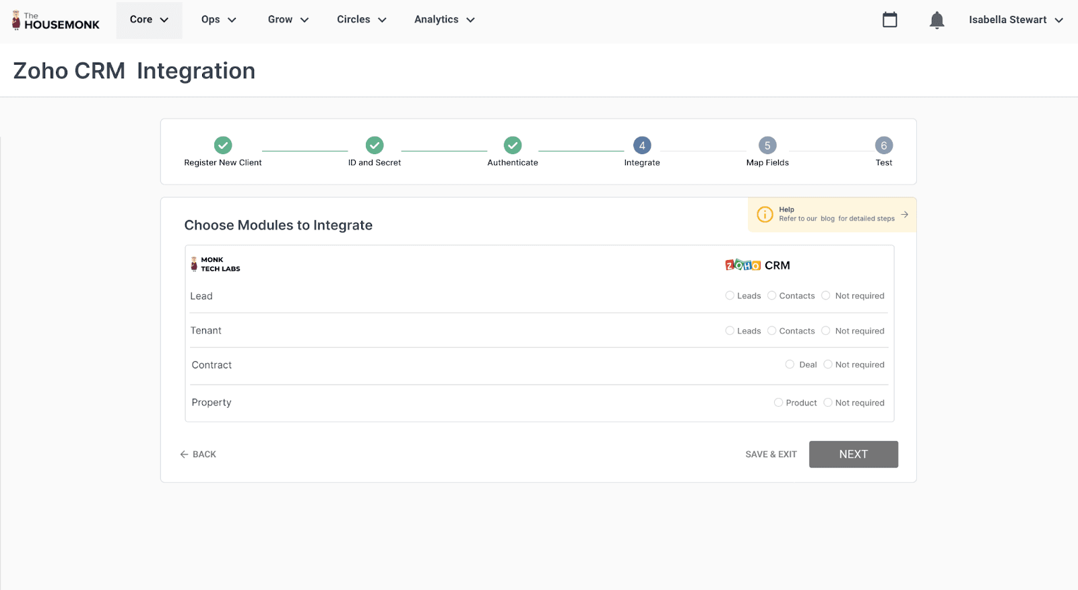Click the Register New Client checkmark step

[x=223, y=145]
